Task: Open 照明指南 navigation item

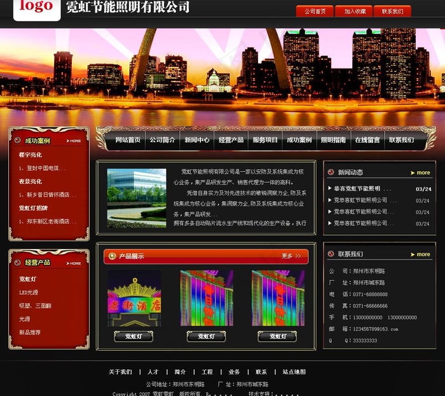Action: [334, 140]
